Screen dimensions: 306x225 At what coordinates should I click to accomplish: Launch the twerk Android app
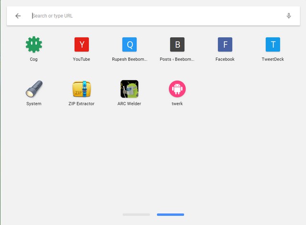coord(177,89)
